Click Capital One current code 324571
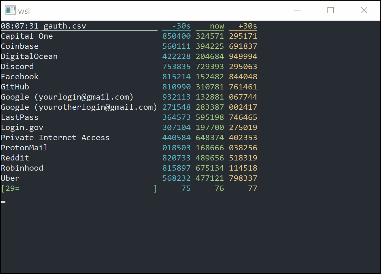 pyautogui.click(x=210, y=36)
